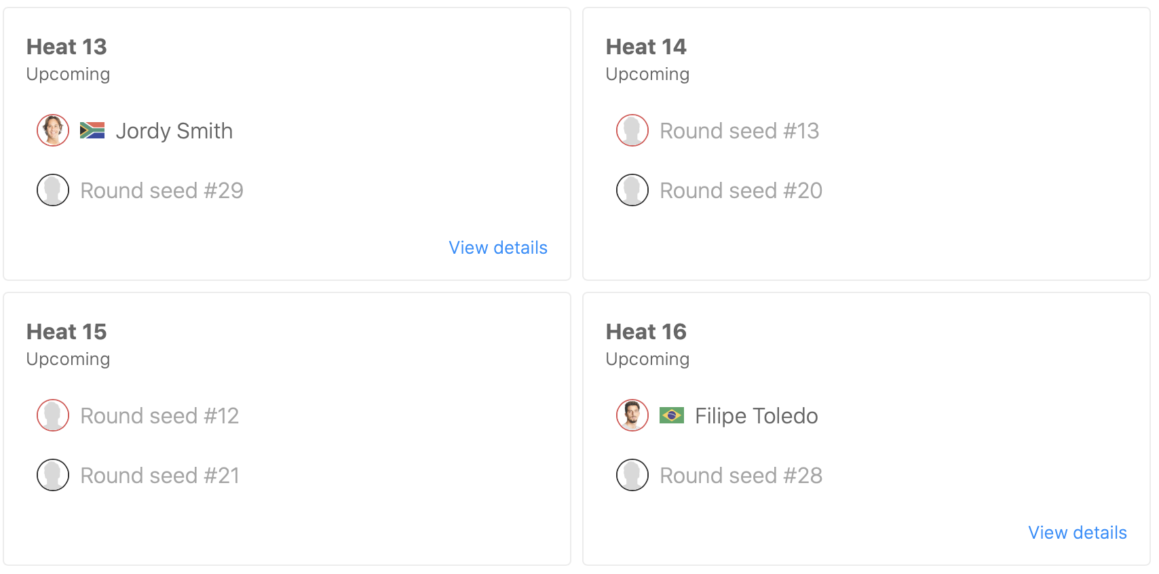Click the South Africa flag icon
The image size is (1159, 574).
coord(92,130)
